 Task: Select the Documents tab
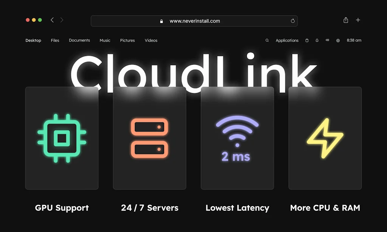click(x=79, y=40)
